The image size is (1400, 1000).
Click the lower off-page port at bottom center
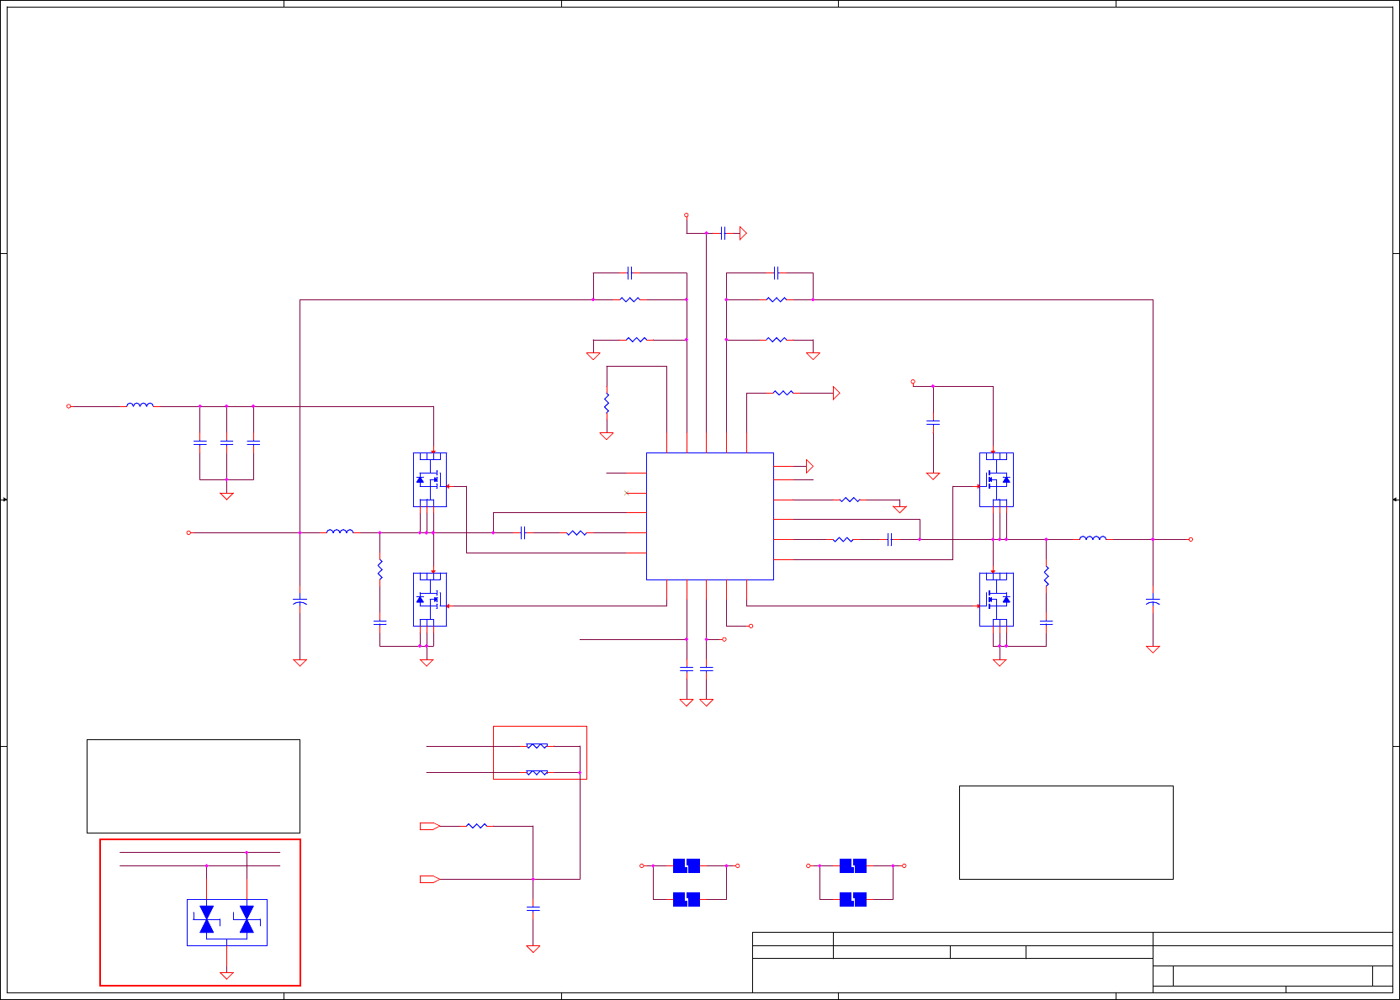pyautogui.click(x=430, y=879)
